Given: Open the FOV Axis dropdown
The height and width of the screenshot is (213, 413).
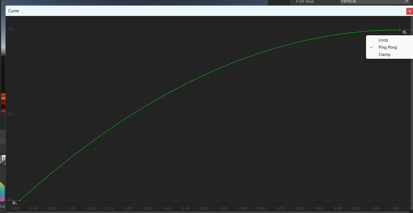Looking at the screenshot, I should [x=374, y=2].
